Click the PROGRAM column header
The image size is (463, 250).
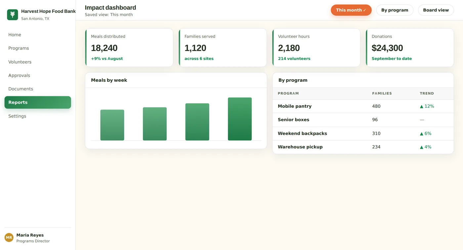coord(288,93)
